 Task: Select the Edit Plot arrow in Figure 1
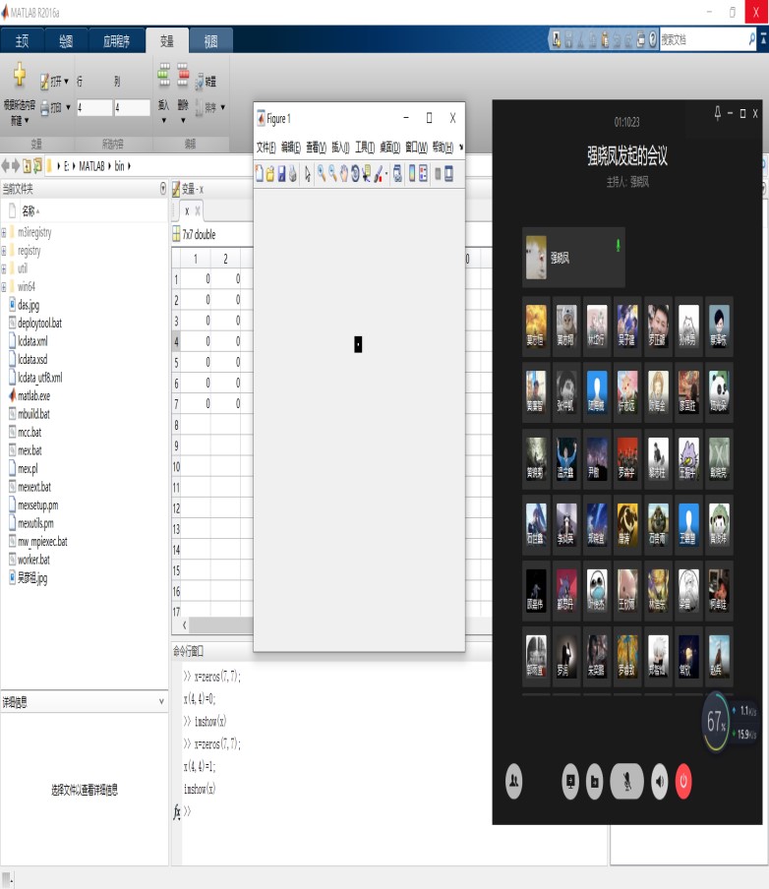click(308, 174)
